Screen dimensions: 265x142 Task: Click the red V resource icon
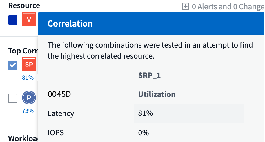coord(29,20)
